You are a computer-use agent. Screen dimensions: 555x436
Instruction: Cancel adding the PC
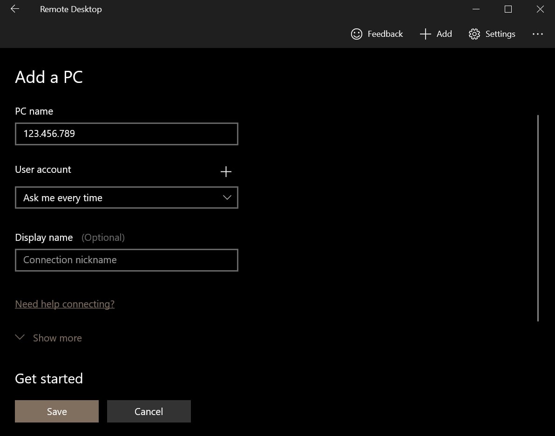tap(149, 411)
